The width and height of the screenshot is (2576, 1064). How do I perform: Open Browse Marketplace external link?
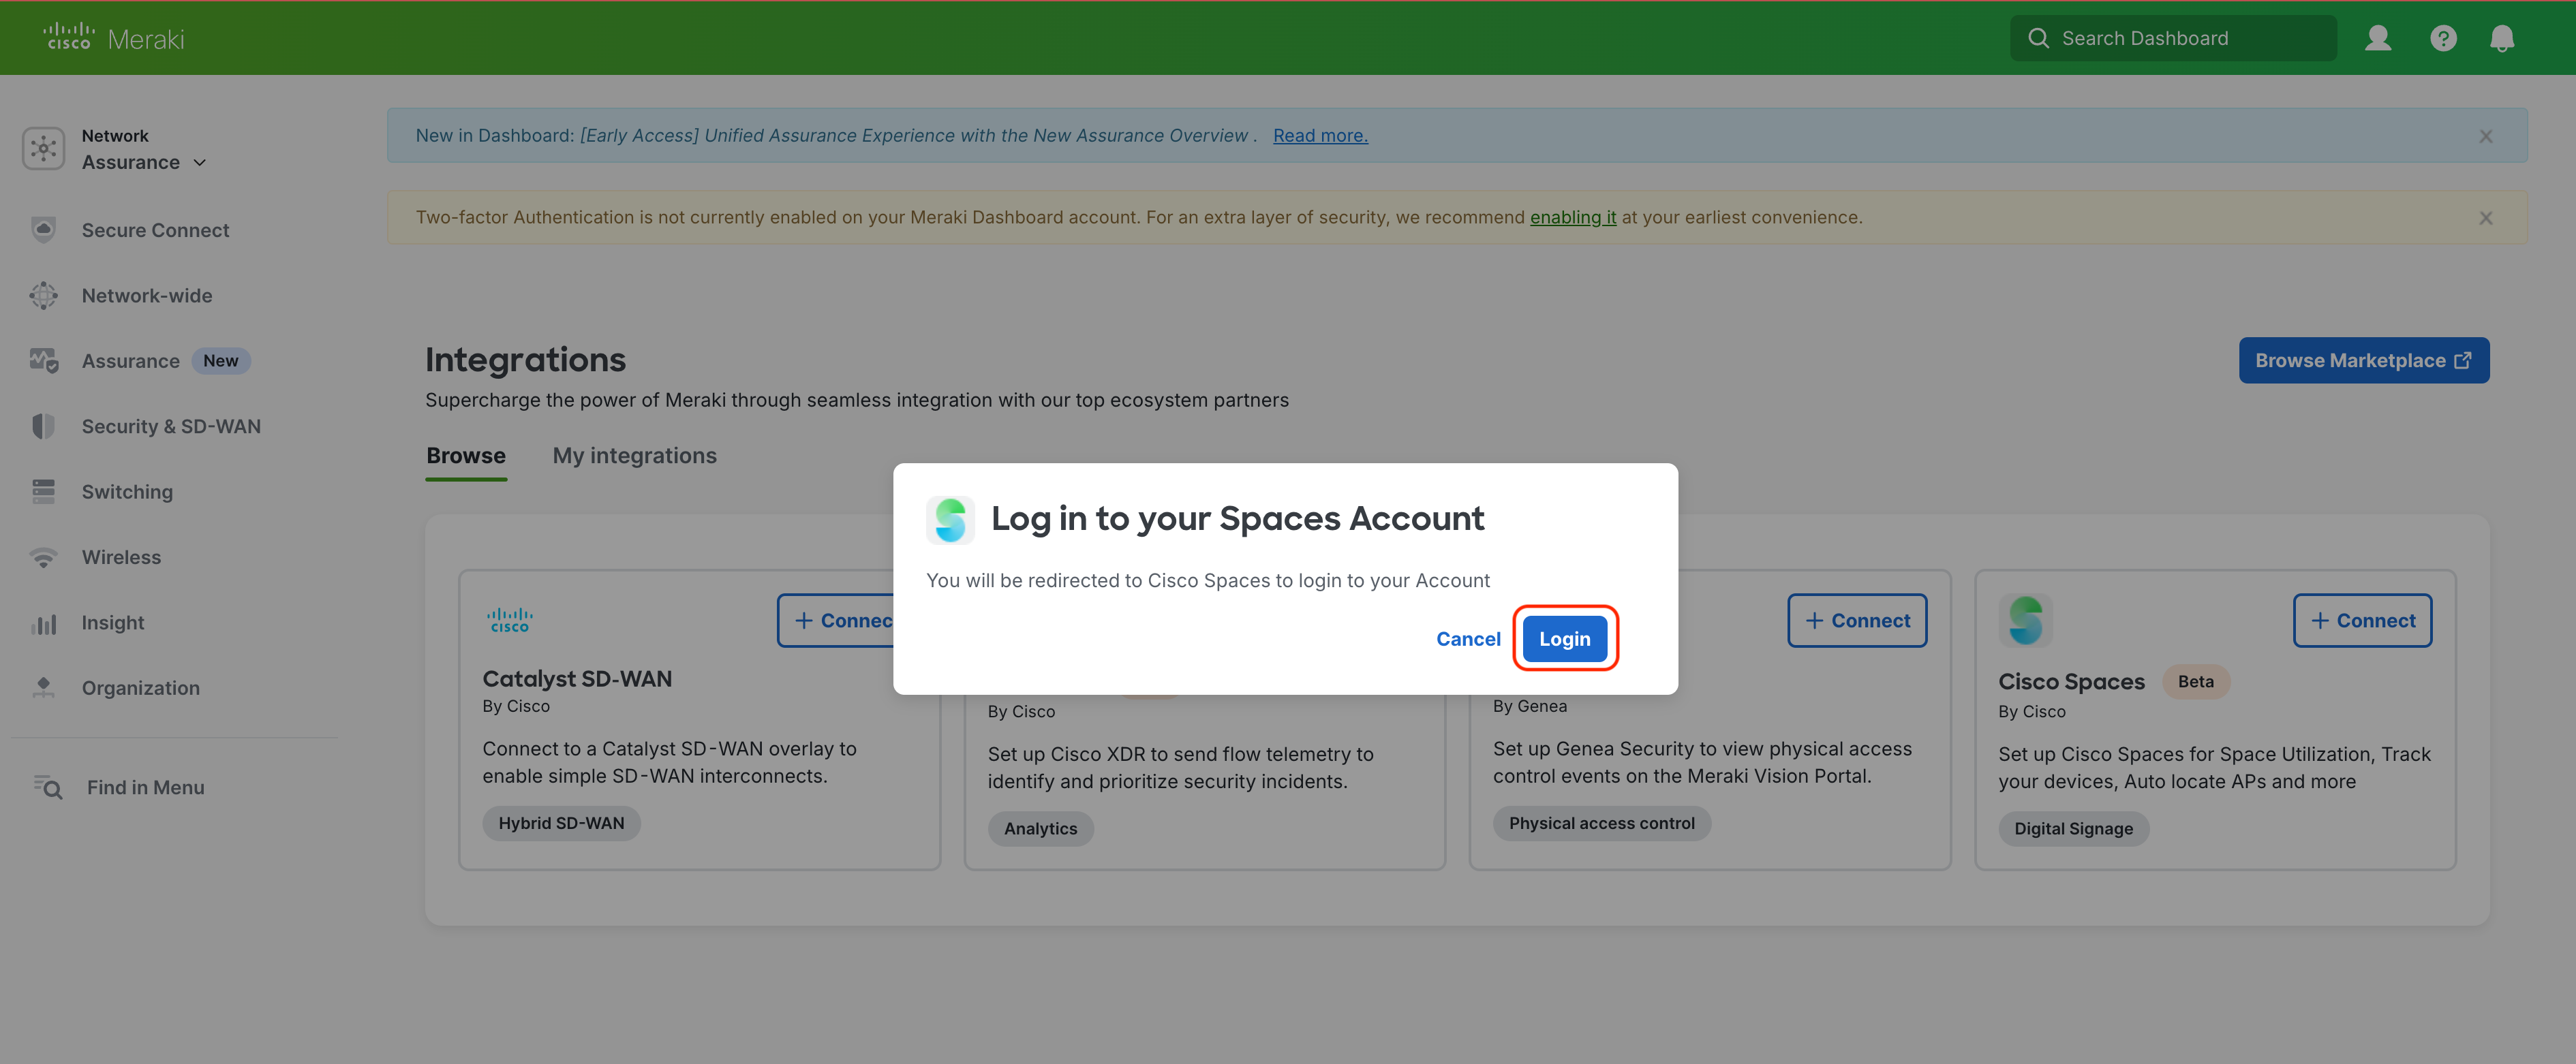2362,361
